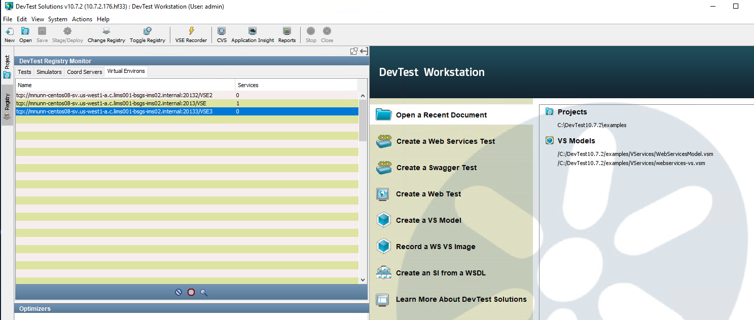This screenshot has width=754, height=320.
Task: Click Create a VS Model
Action: coord(428,220)
